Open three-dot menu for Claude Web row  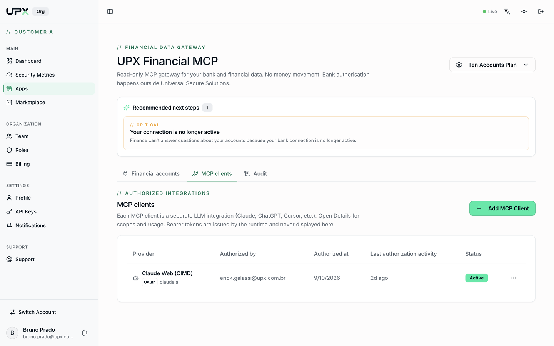pyautogui.click(x=514, y=278)
